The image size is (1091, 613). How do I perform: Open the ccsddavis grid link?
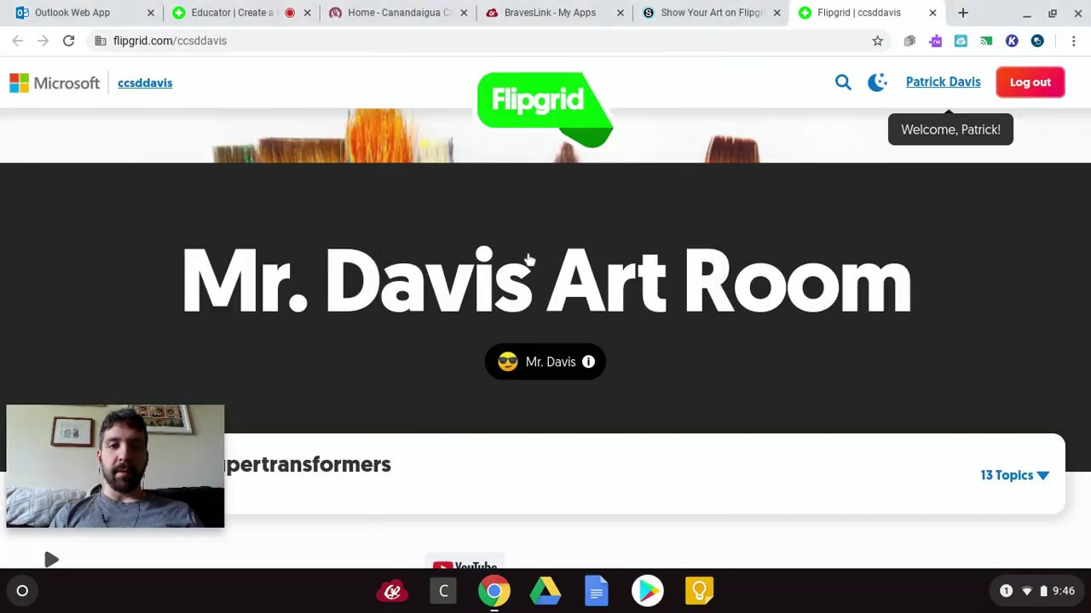pos(145,83)
